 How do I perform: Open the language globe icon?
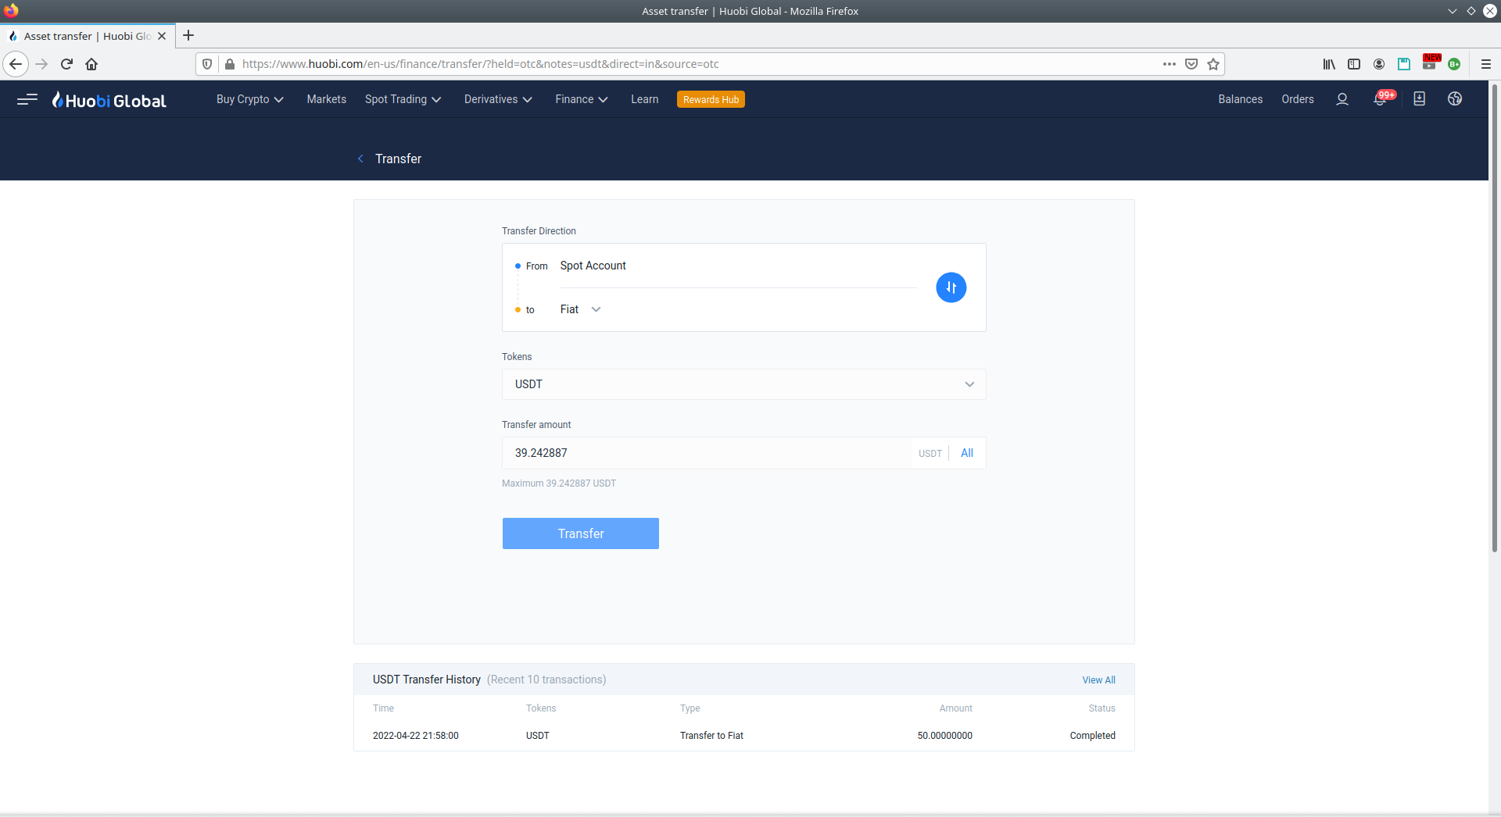point(1455,99)
